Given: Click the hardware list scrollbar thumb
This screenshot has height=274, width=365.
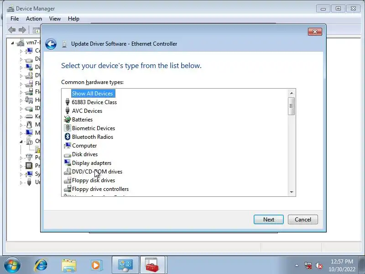Looking at the screenshot, I should click(x=291, y=106).
